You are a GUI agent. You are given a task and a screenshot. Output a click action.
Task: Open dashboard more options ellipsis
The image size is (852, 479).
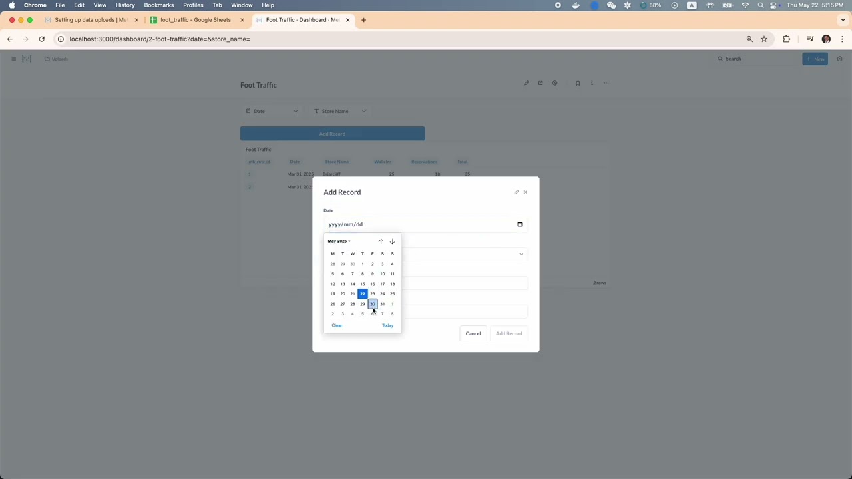606,83
